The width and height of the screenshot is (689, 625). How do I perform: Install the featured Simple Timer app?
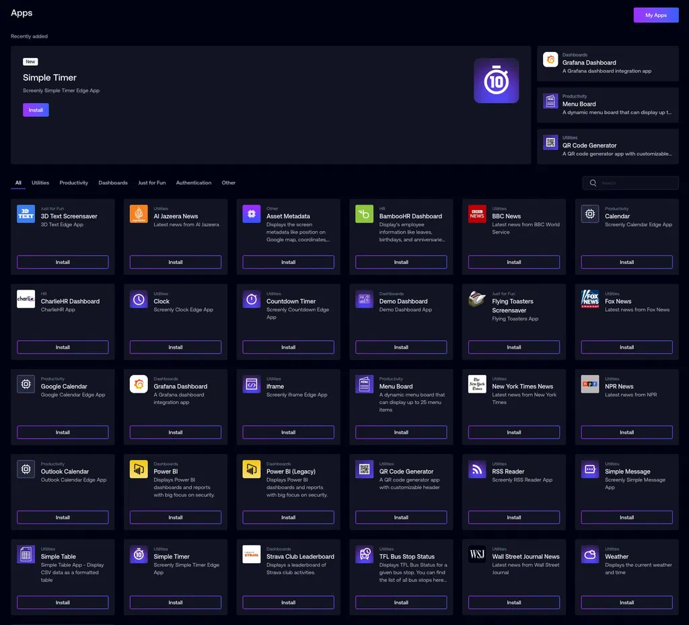(x=36, y=110)
